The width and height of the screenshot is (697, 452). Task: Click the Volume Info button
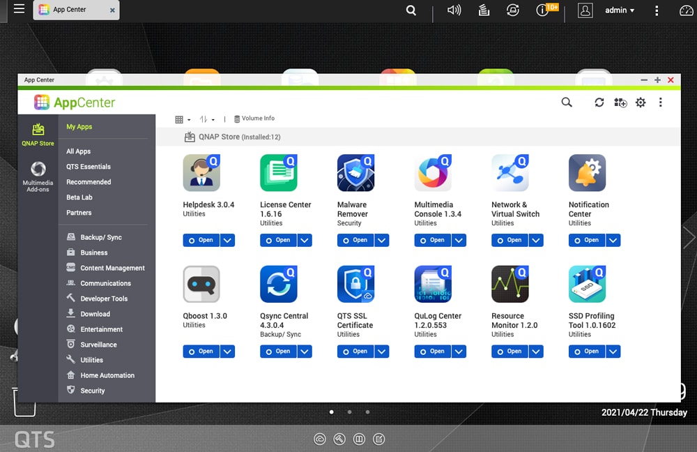pos(254,119)
